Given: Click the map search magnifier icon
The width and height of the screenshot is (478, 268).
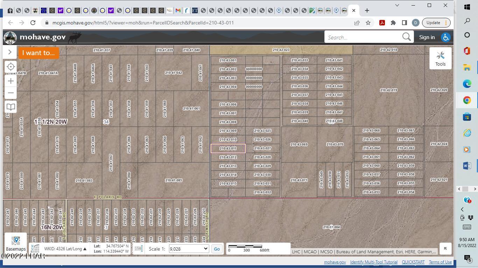Looking at the screenshot, I should 406,37.
